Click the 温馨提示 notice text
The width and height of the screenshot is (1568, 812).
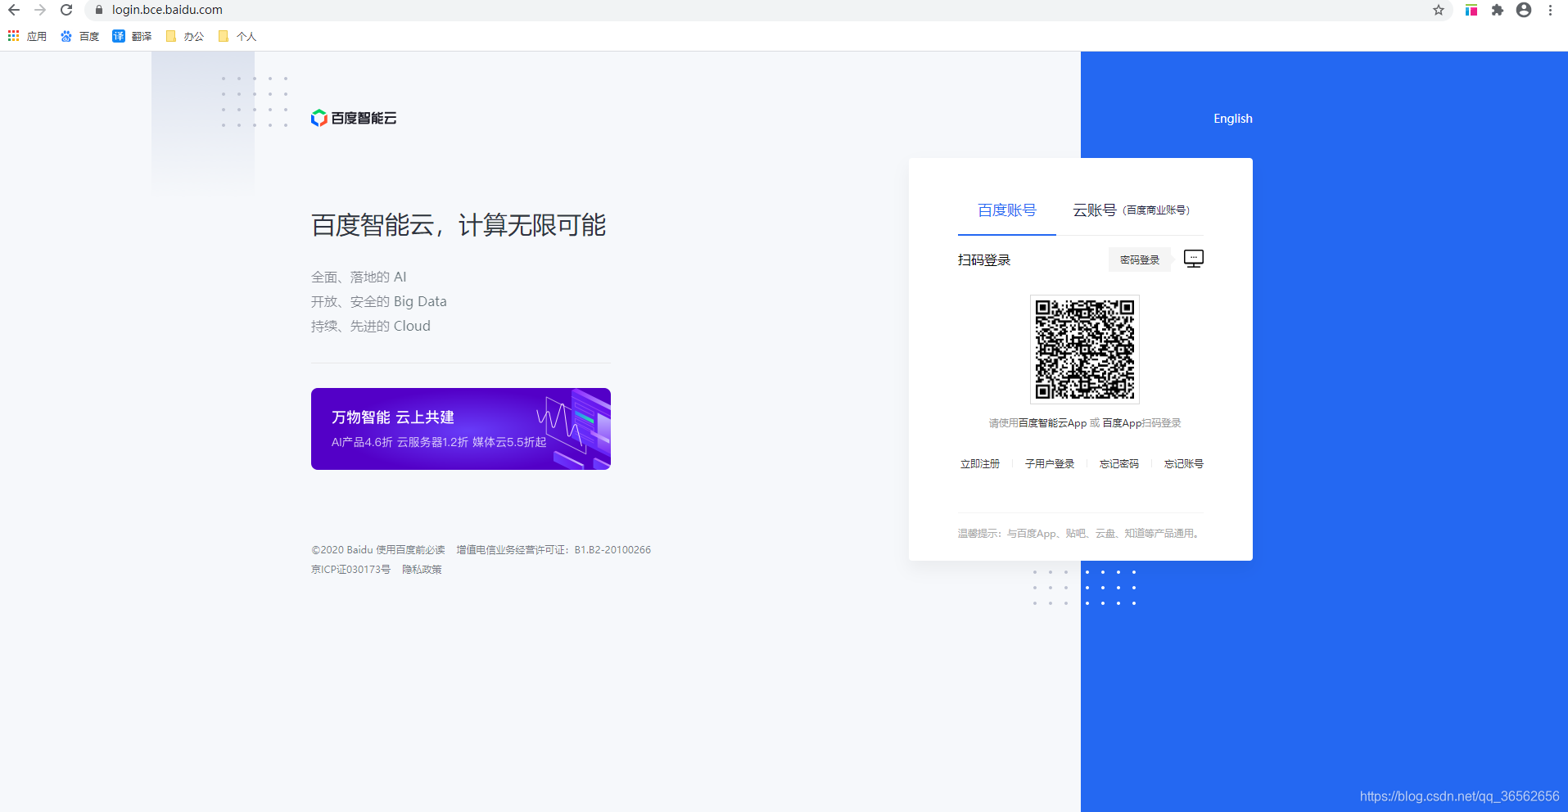coord(1081,534)
